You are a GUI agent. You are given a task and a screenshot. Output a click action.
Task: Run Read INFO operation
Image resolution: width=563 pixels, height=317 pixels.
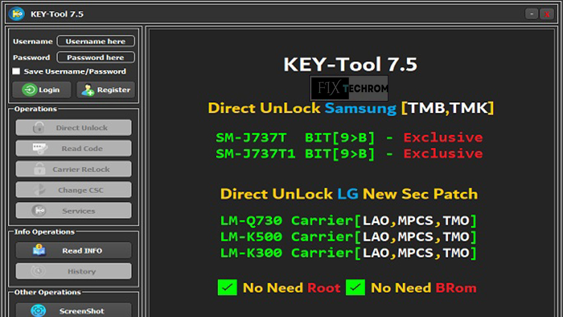click(x=73, y=250)
